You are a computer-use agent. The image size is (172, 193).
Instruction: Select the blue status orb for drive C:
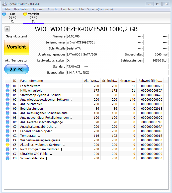pos(4,14)
